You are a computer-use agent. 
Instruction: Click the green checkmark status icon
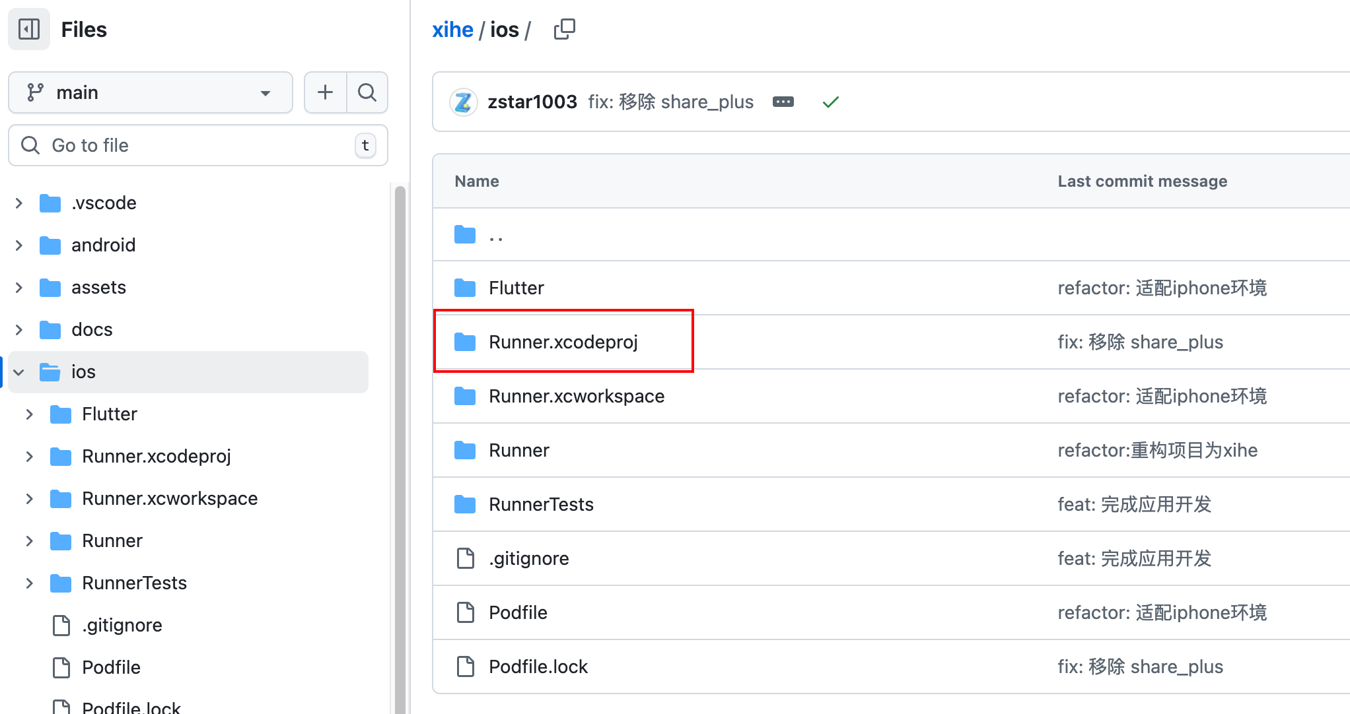pyautogui.click(x=830, y=102)
